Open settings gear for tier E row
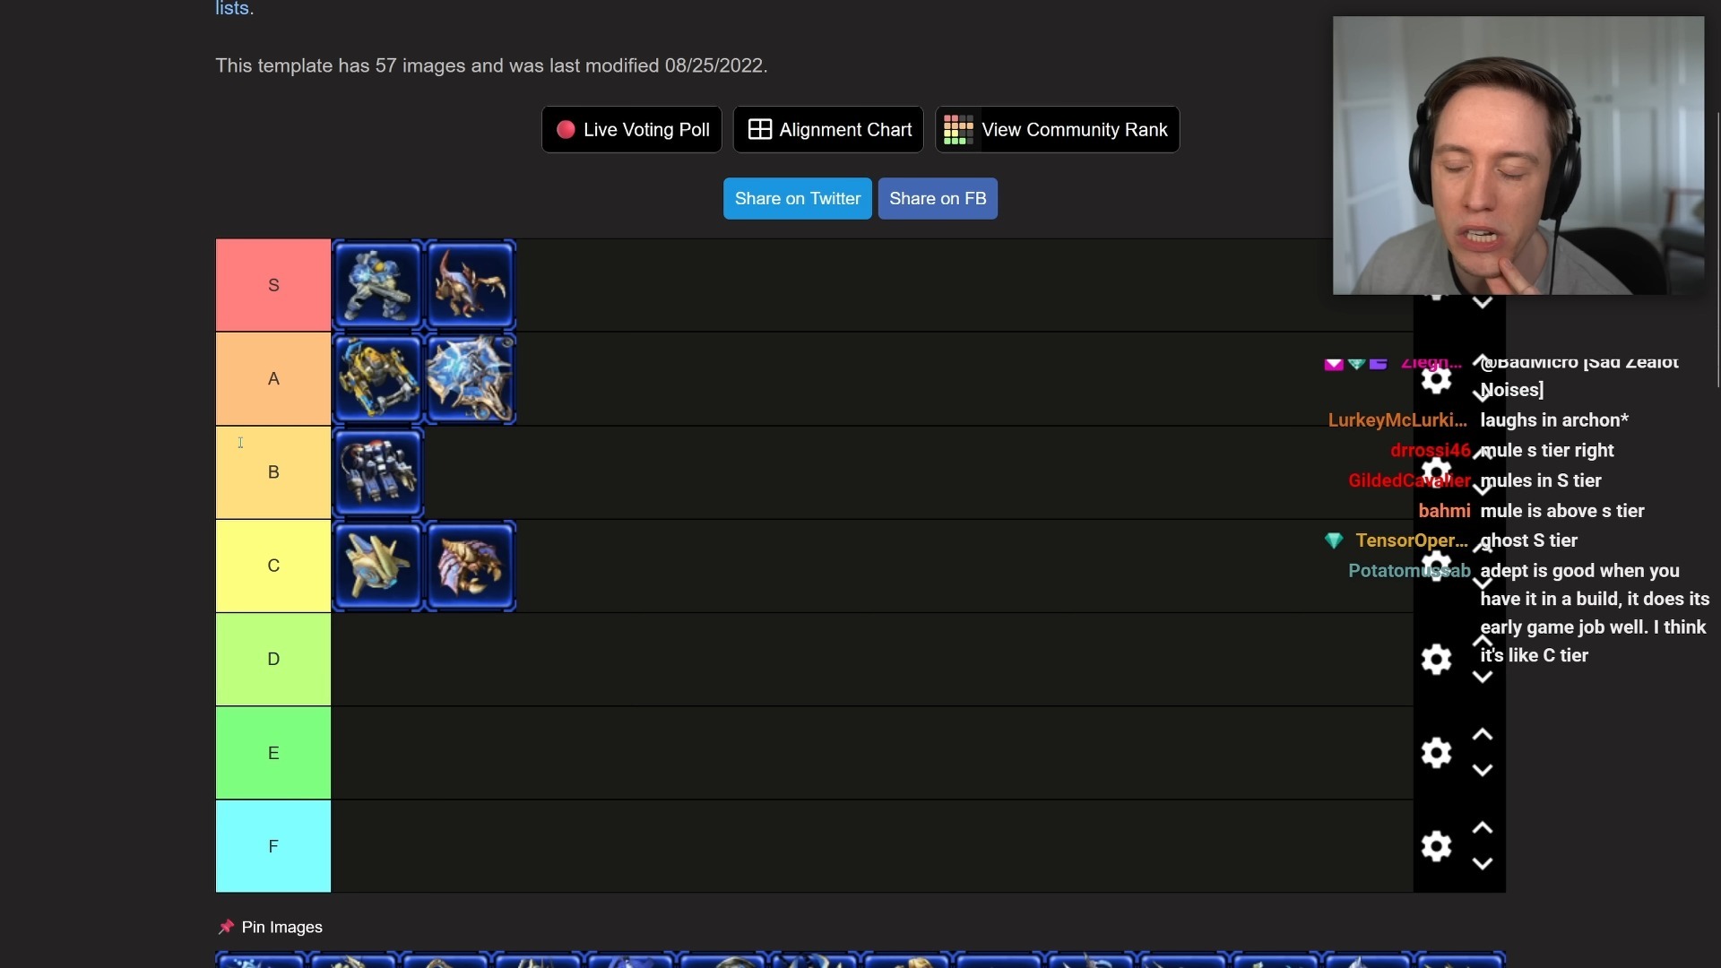 point(1436,753)
